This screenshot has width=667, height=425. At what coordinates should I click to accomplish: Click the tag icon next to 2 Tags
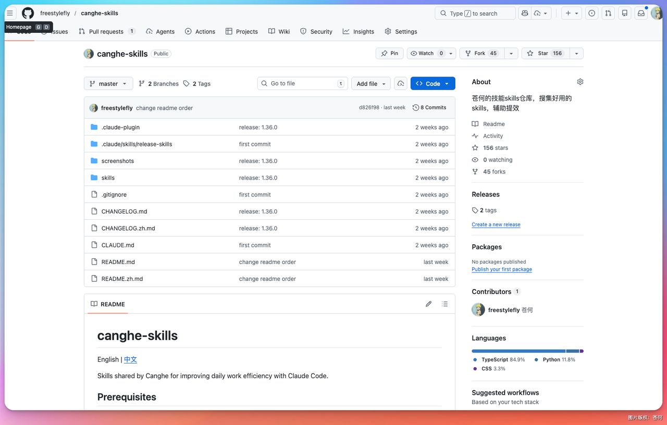(x=187, y=83)
